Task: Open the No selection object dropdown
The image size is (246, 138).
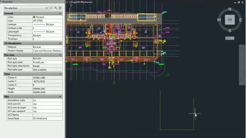Action: [x=26, y=8]
